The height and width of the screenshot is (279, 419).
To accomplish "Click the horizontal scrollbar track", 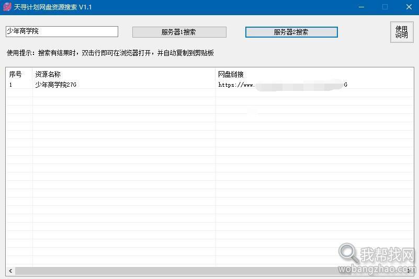I will click(x=210, y=271).
